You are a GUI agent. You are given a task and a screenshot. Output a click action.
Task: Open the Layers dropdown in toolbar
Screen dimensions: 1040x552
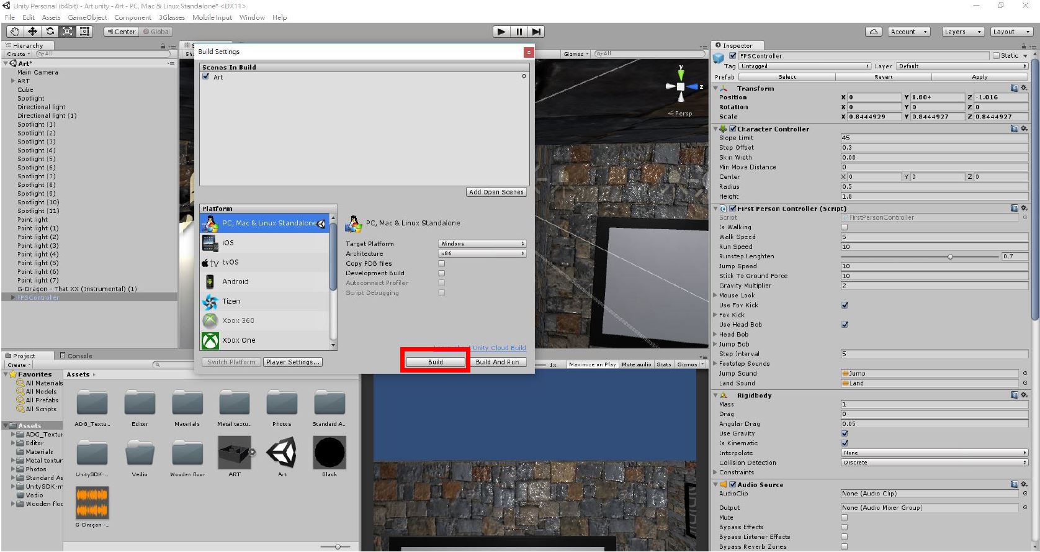tap(963, 32)
